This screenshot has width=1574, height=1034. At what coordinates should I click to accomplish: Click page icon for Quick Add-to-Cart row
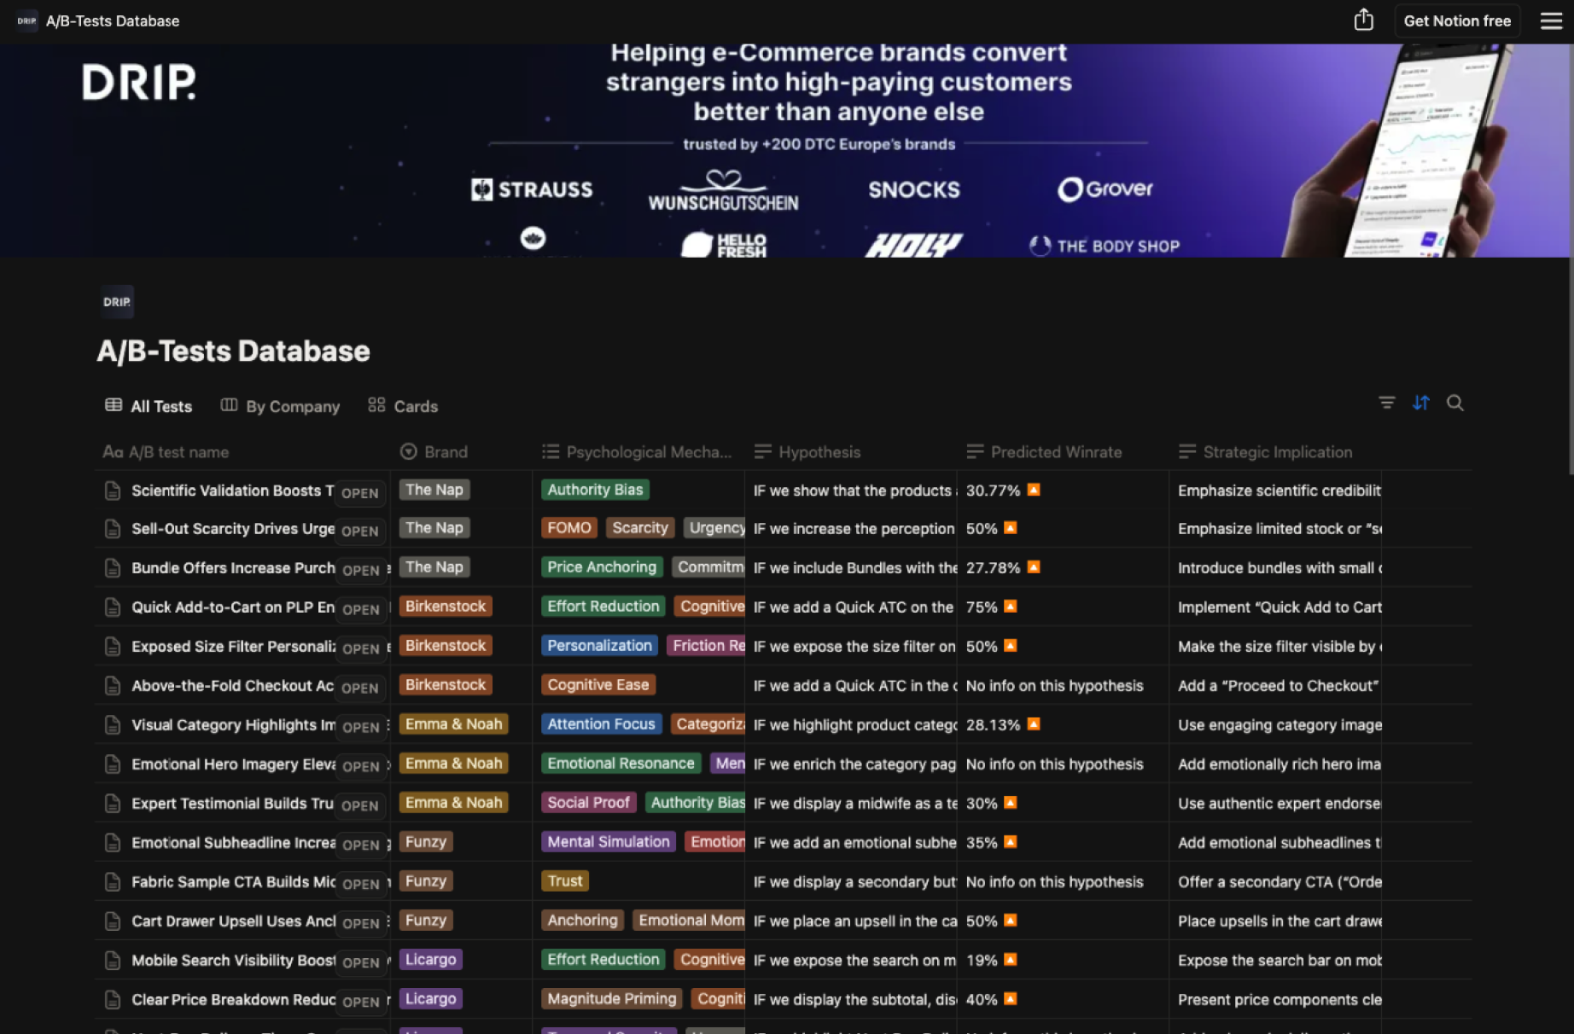click(x=113, y=607)
